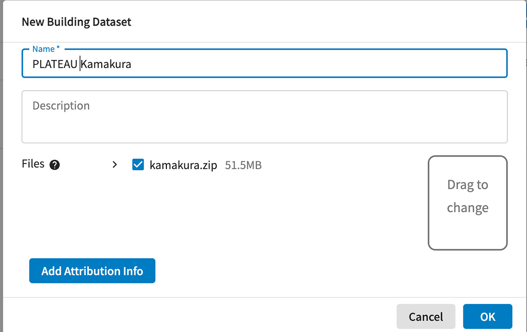Screen dimensions: 527x332
Task: Confirm the dialog with OK
Action: pos(487,316)
